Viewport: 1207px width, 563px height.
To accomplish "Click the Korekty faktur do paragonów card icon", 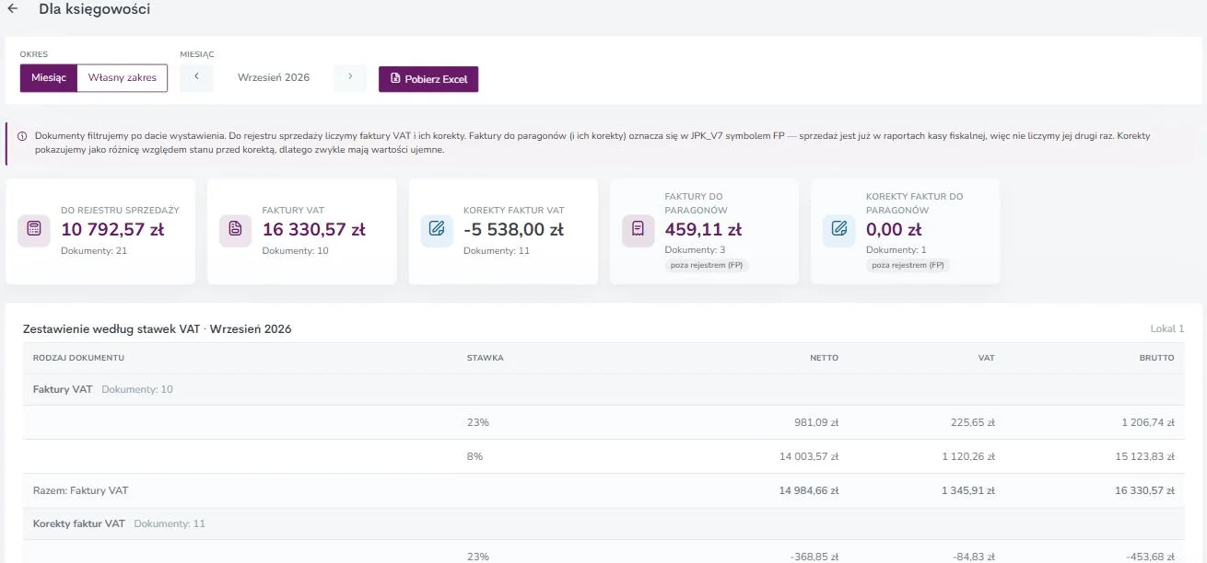I will click(839, 230).
